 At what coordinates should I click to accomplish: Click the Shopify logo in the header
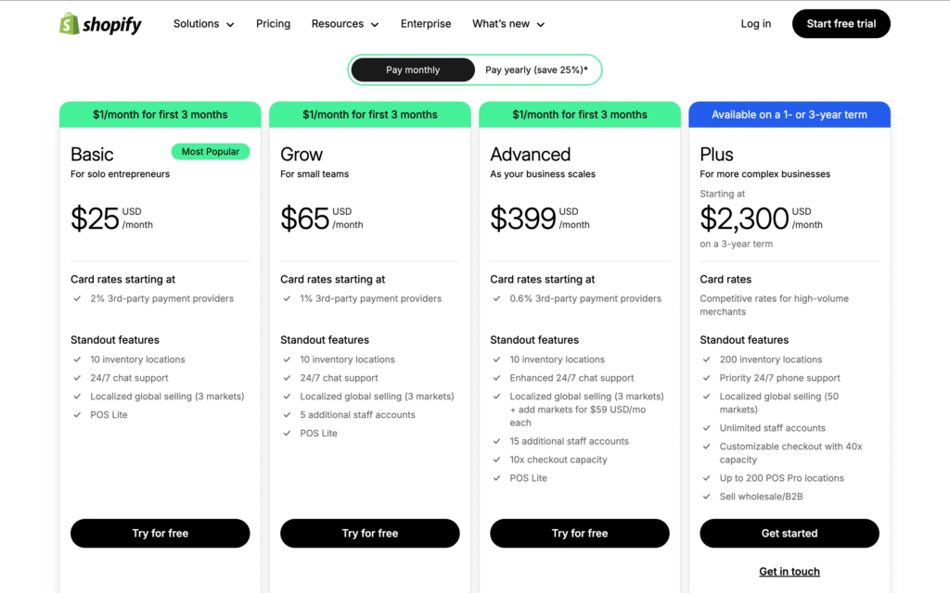point(100,24)
